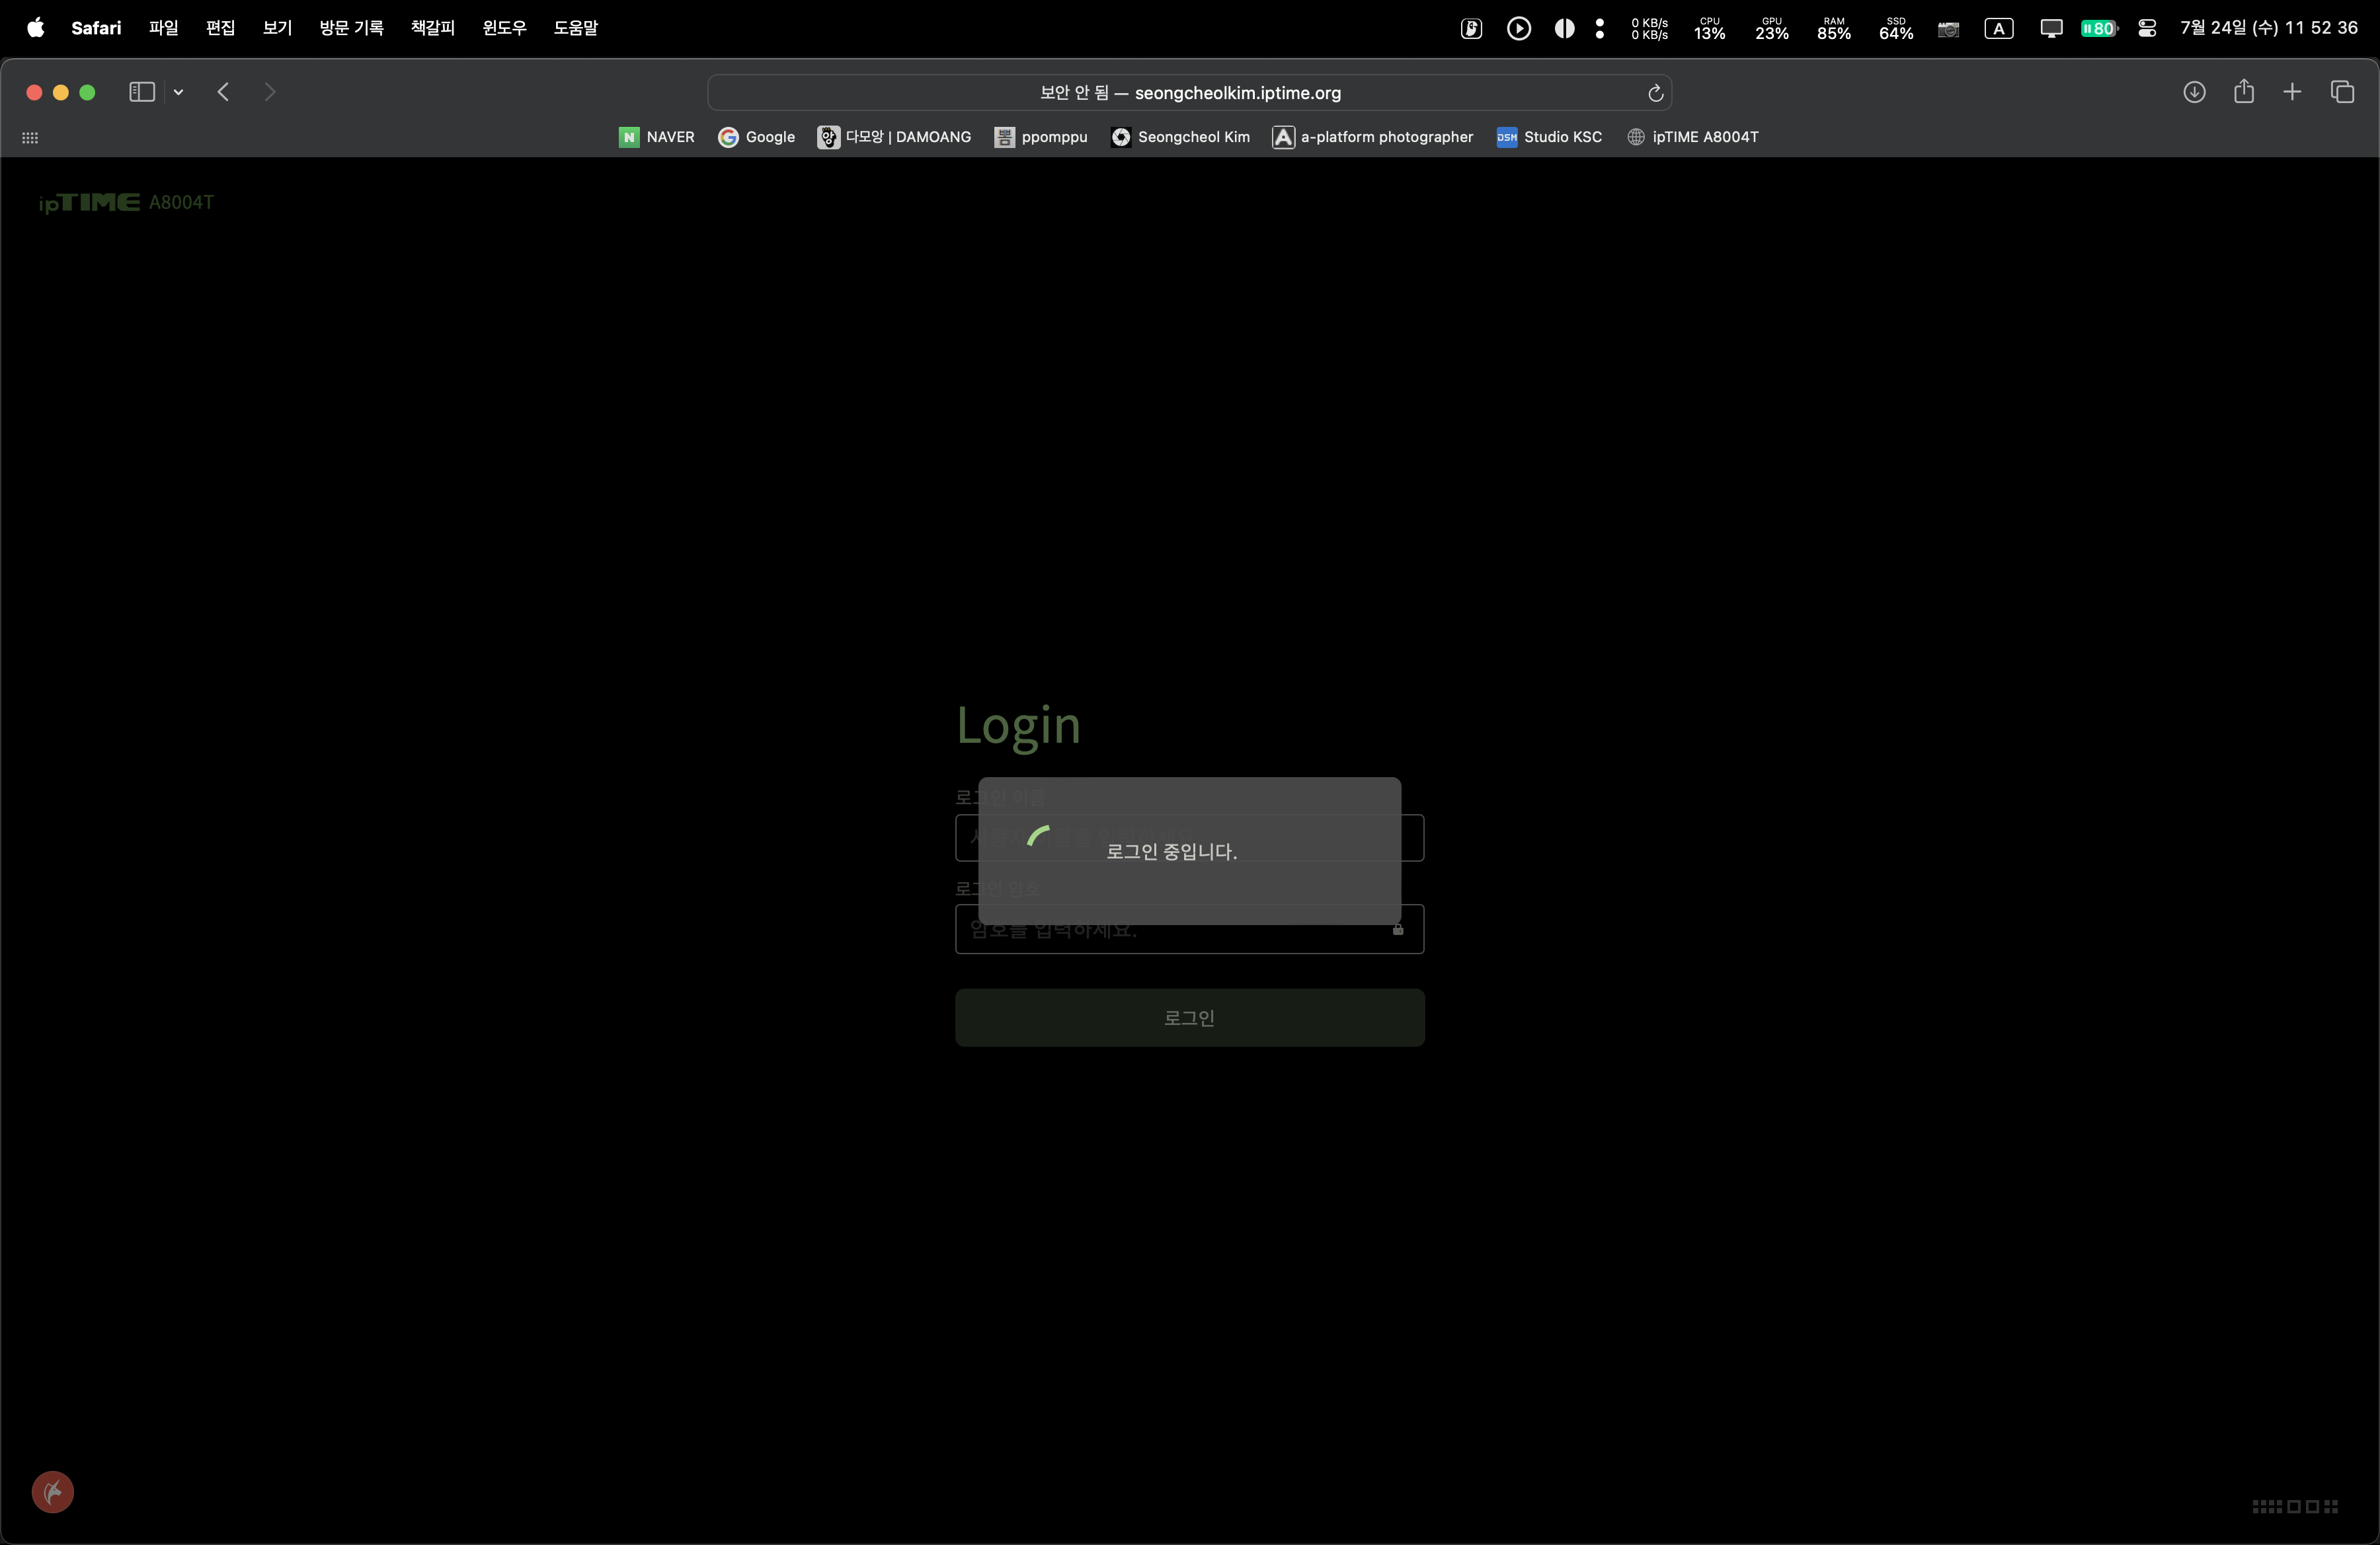Open the half-circle contrast menu bar icon
This screenshot has height=1545, width=2380.
(x=1564, y=28)
